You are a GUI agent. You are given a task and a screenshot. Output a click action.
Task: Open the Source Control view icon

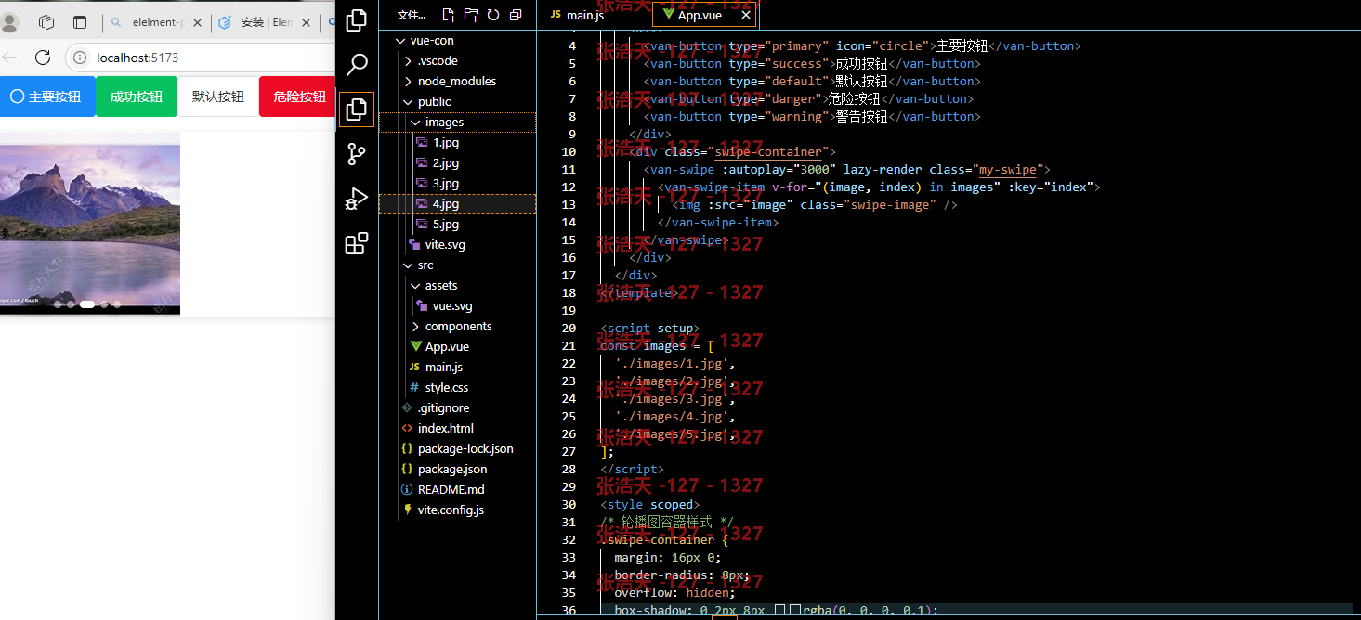click(357, 154)
